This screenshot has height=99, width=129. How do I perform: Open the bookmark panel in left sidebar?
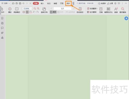point(2,18)
